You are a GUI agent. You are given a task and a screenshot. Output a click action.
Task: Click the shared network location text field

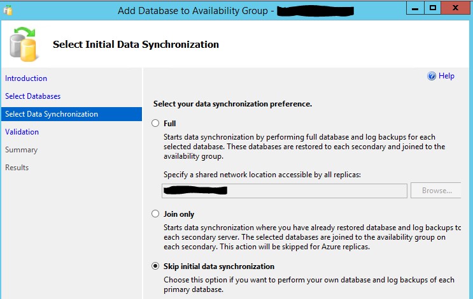(284, 190)
